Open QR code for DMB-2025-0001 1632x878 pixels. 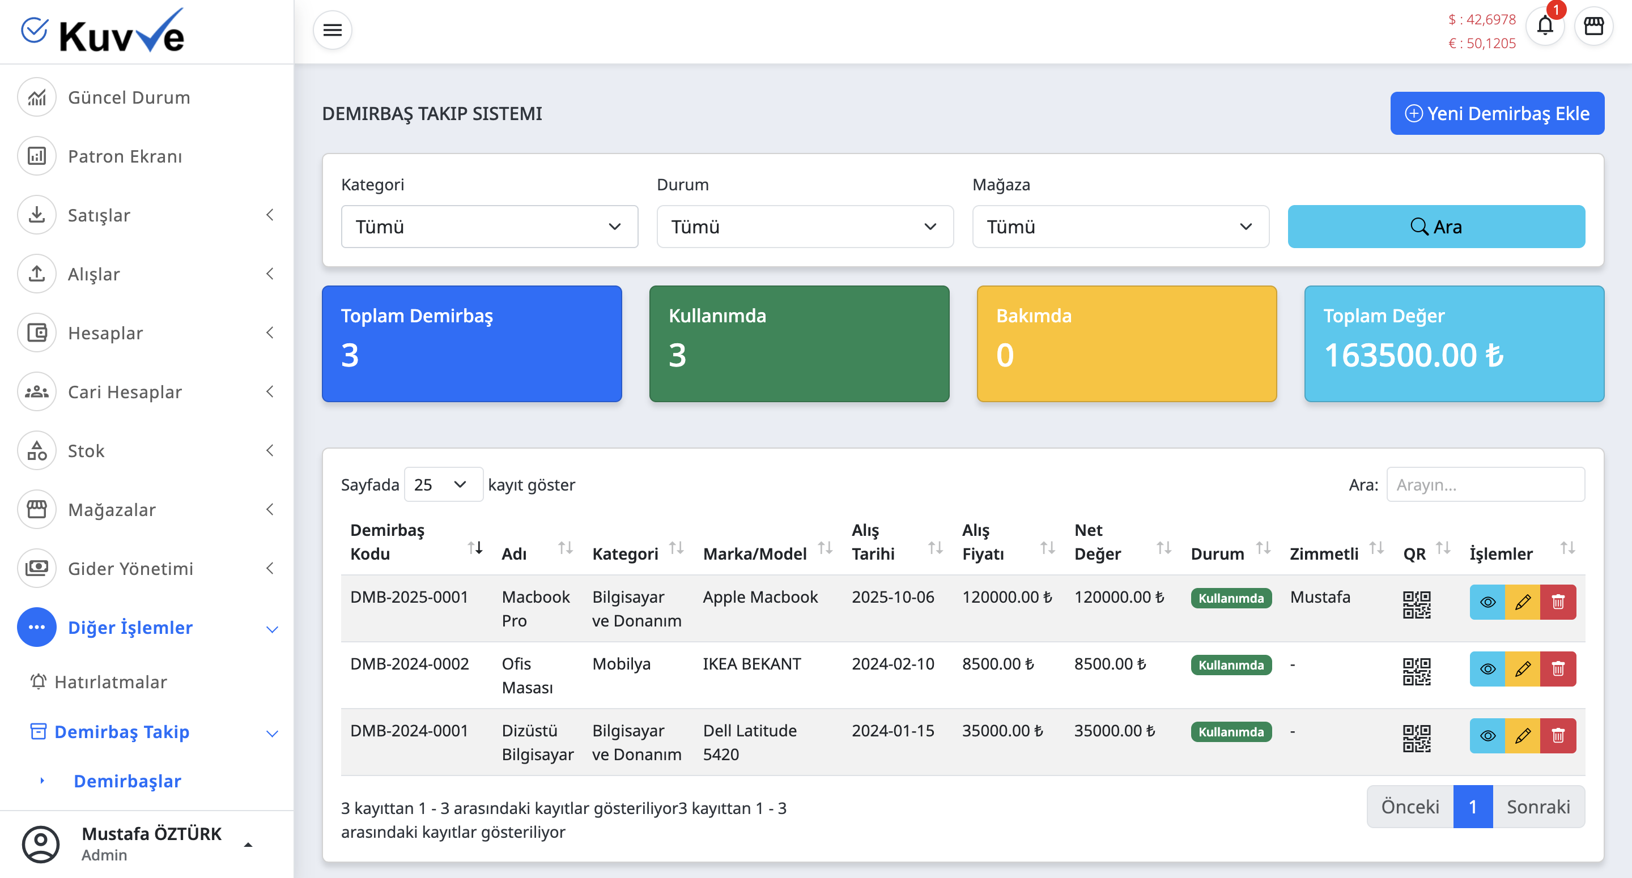click(x=1416, y=604)
